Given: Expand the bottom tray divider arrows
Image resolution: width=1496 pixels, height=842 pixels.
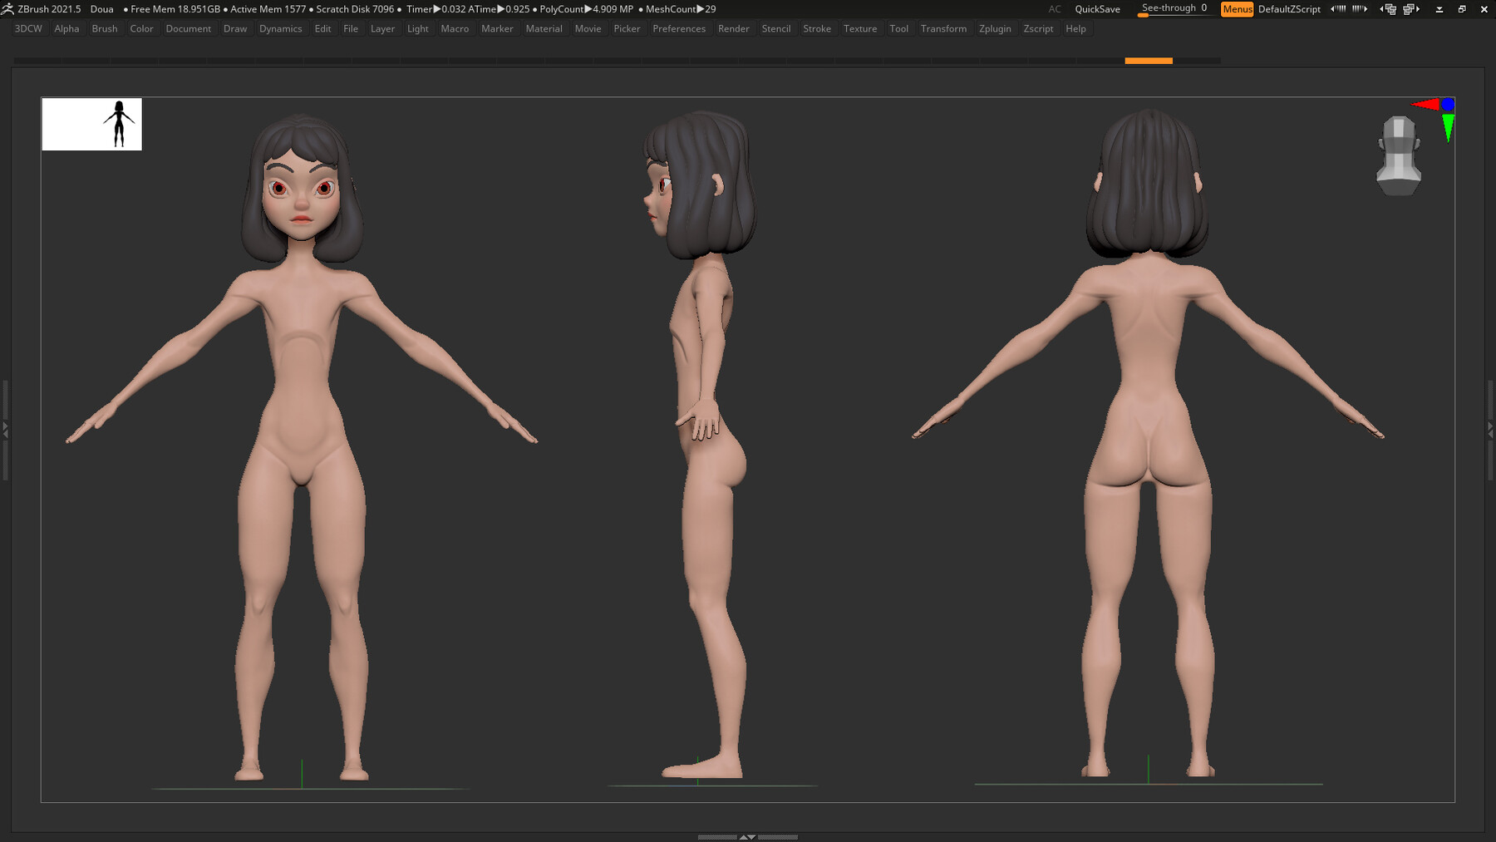Looking at the screenshot, I should point(747,837).
